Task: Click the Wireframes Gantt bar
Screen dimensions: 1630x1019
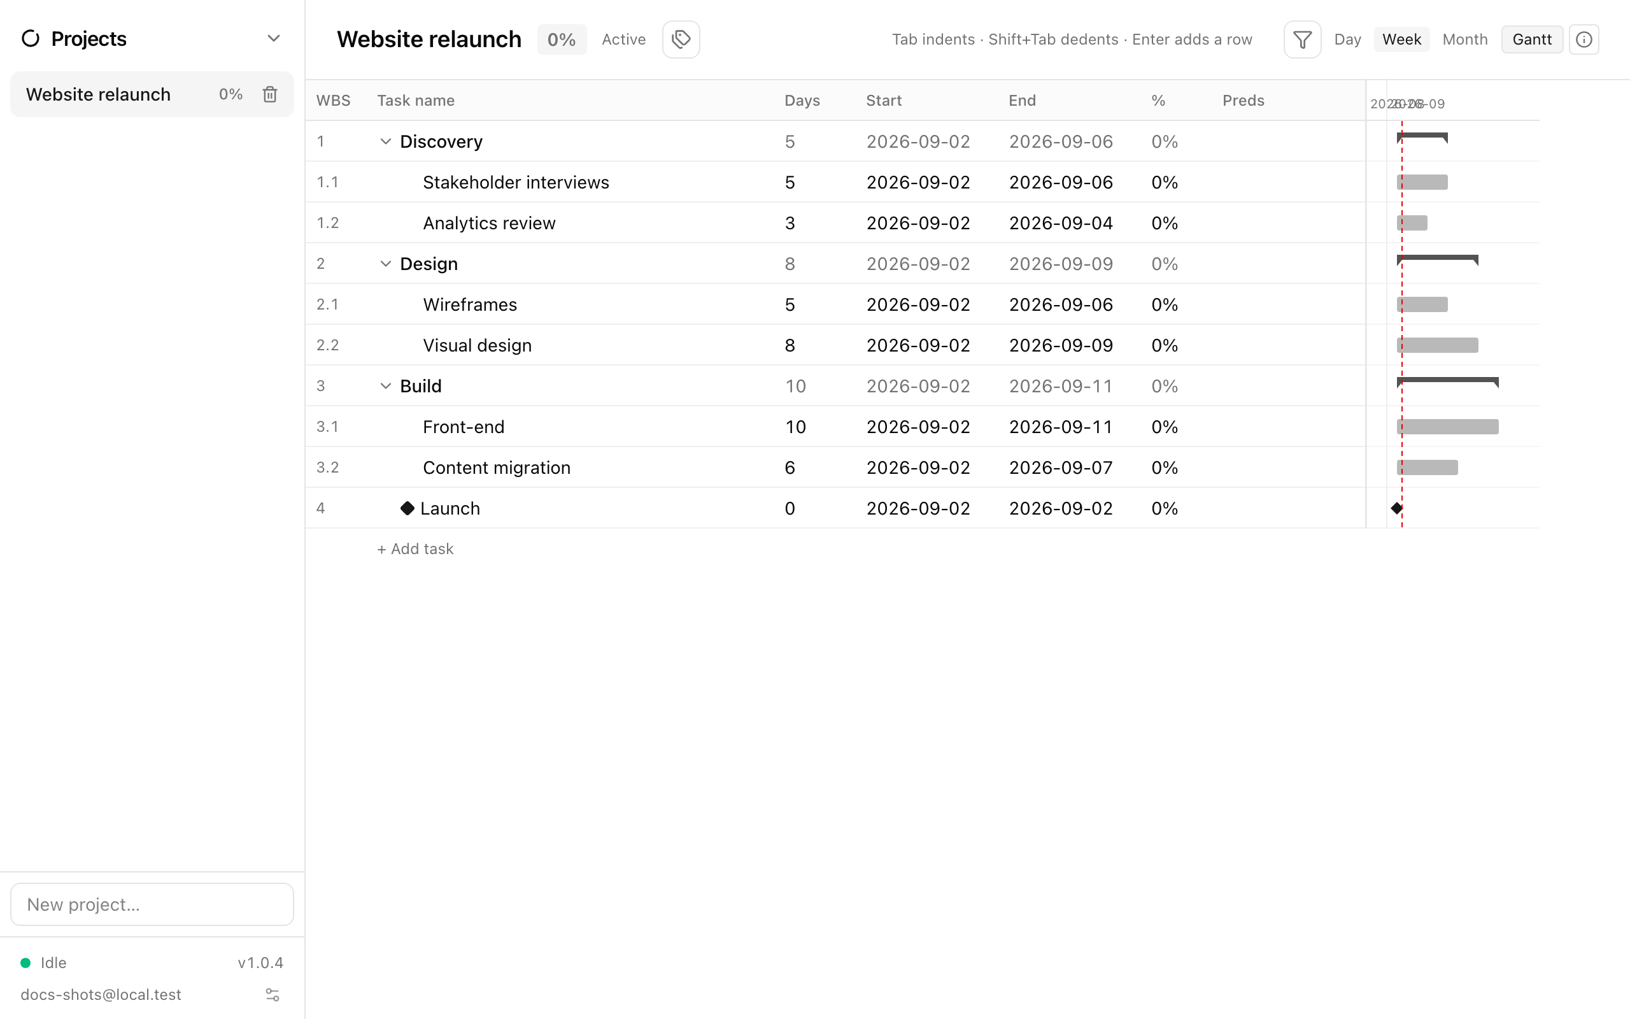Action: [1422, 304]
